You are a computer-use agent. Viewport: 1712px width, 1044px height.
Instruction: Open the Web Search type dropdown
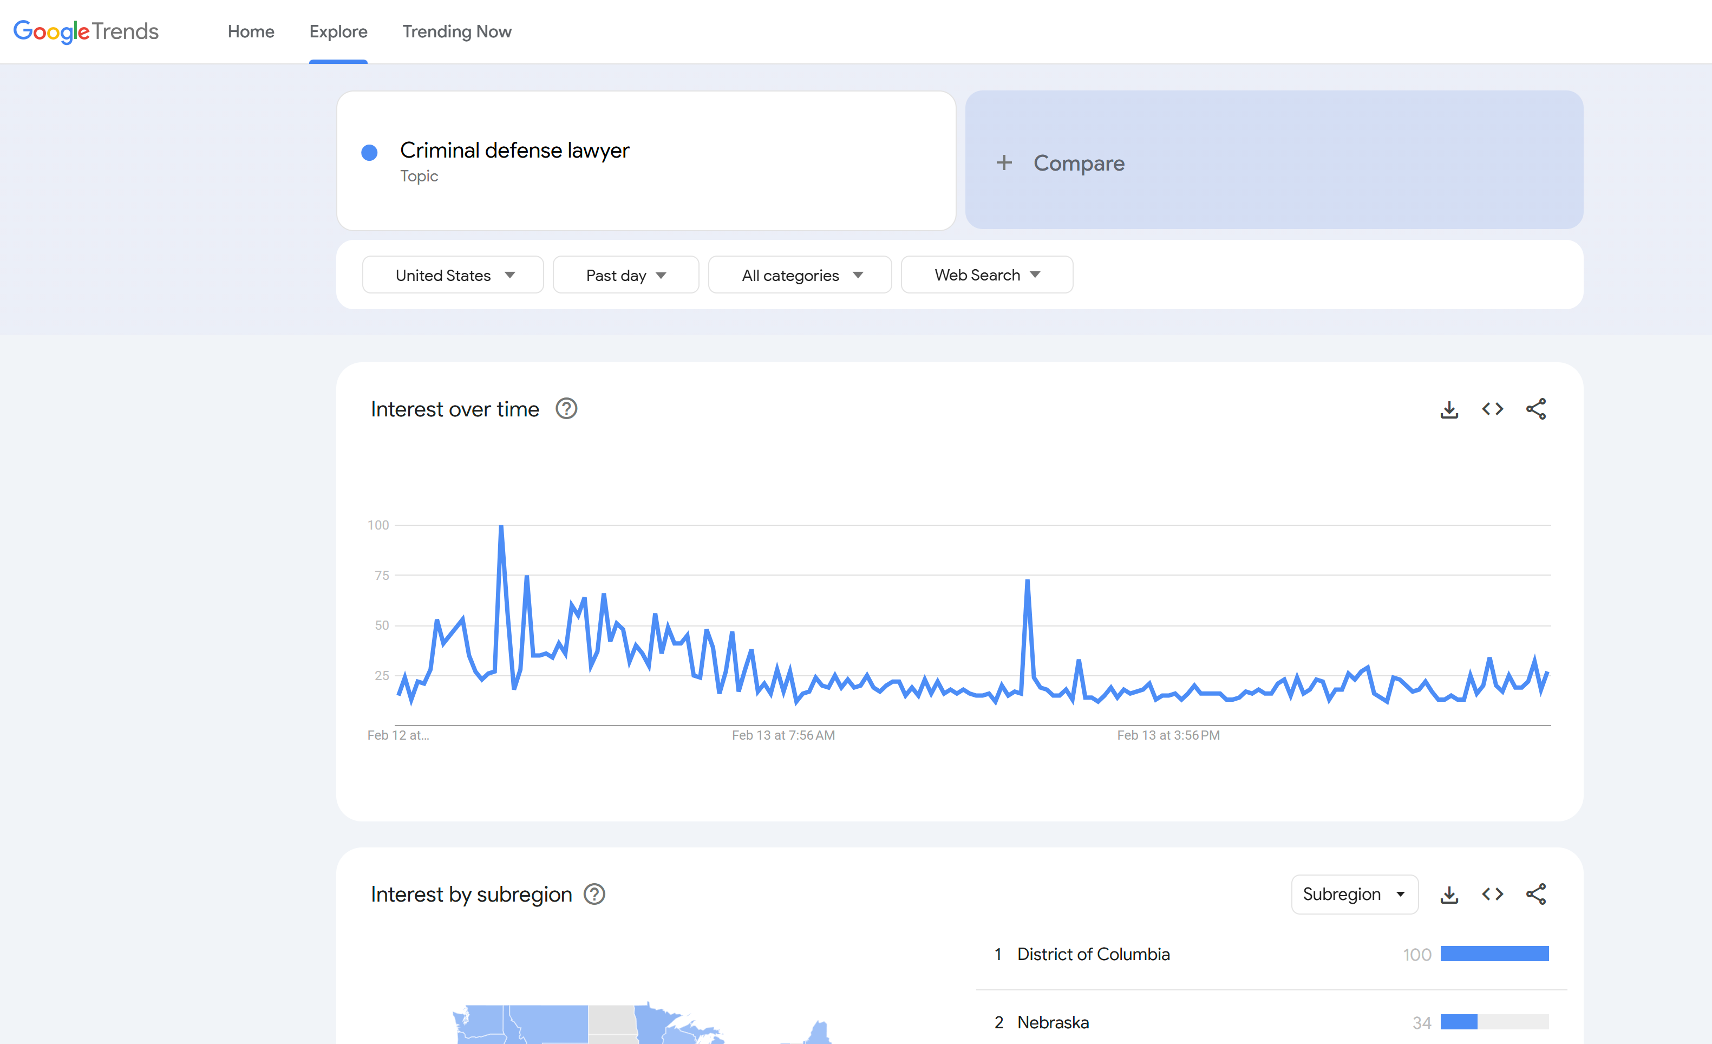coord(986,275)
